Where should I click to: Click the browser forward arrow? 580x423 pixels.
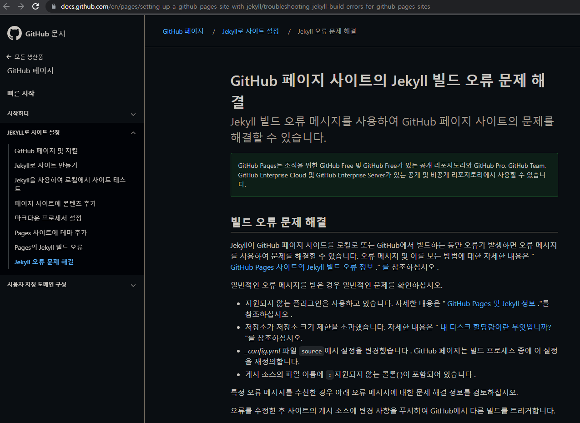[x=20, y=6]
